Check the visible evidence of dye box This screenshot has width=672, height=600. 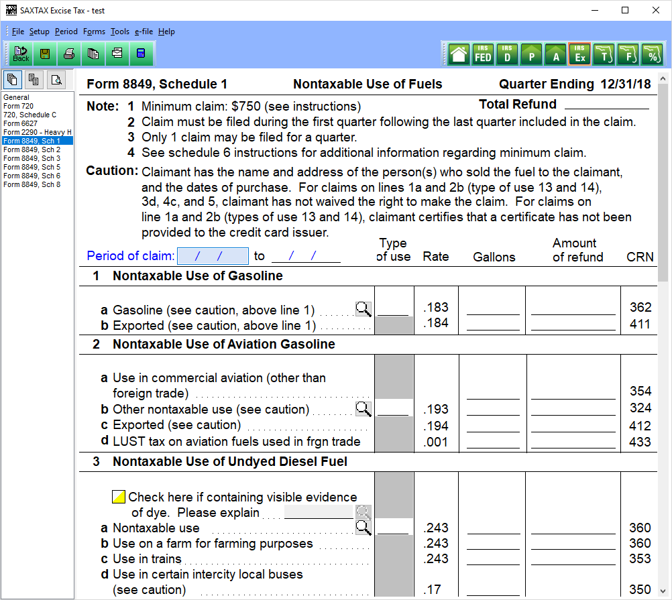118,497
